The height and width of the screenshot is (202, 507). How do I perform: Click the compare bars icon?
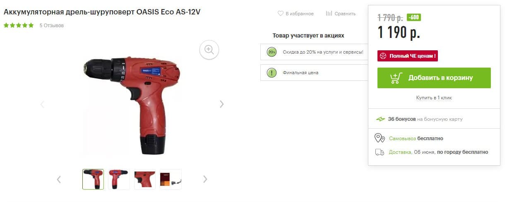[x=329, y=14]
